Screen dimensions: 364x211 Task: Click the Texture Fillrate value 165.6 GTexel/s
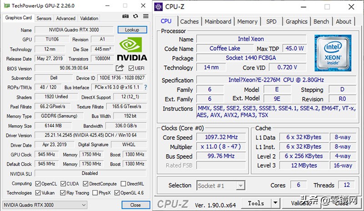[x=126, y=106]
